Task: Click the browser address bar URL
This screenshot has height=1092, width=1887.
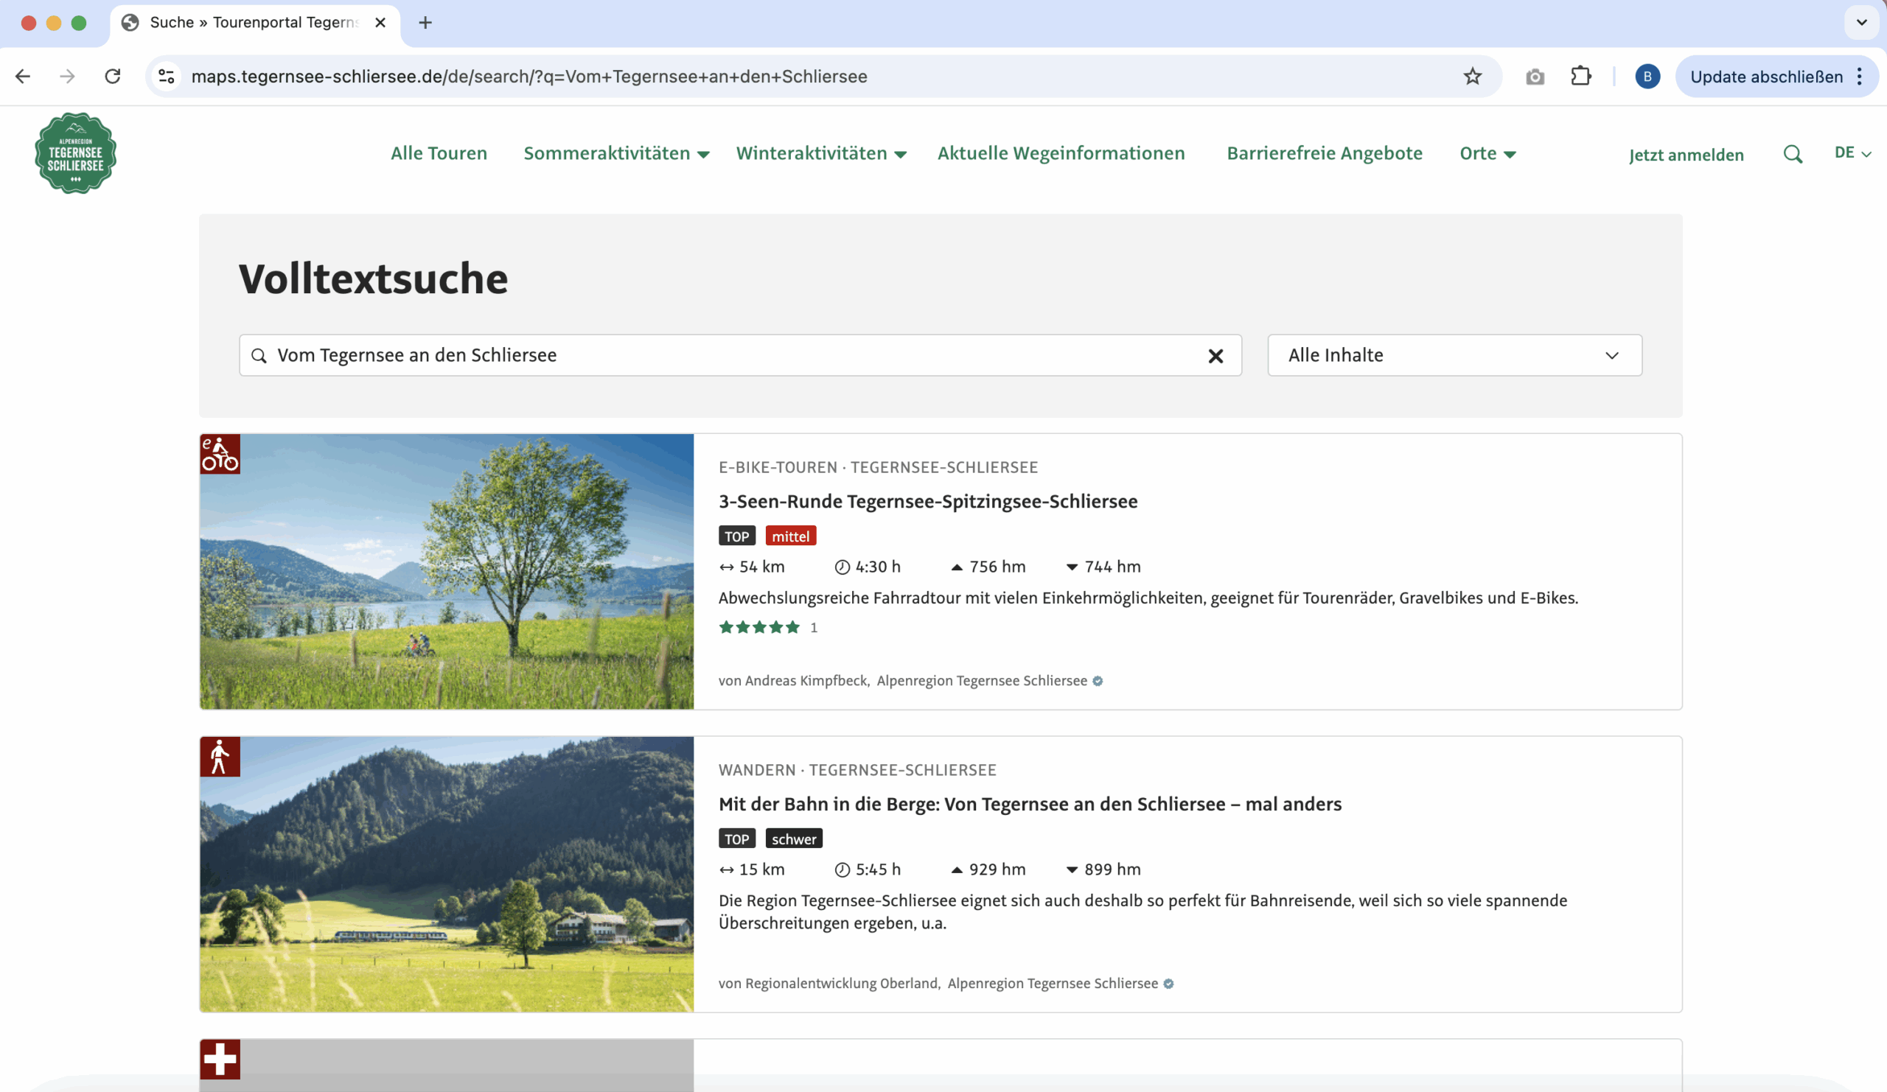Action: (x=529, y=77)
